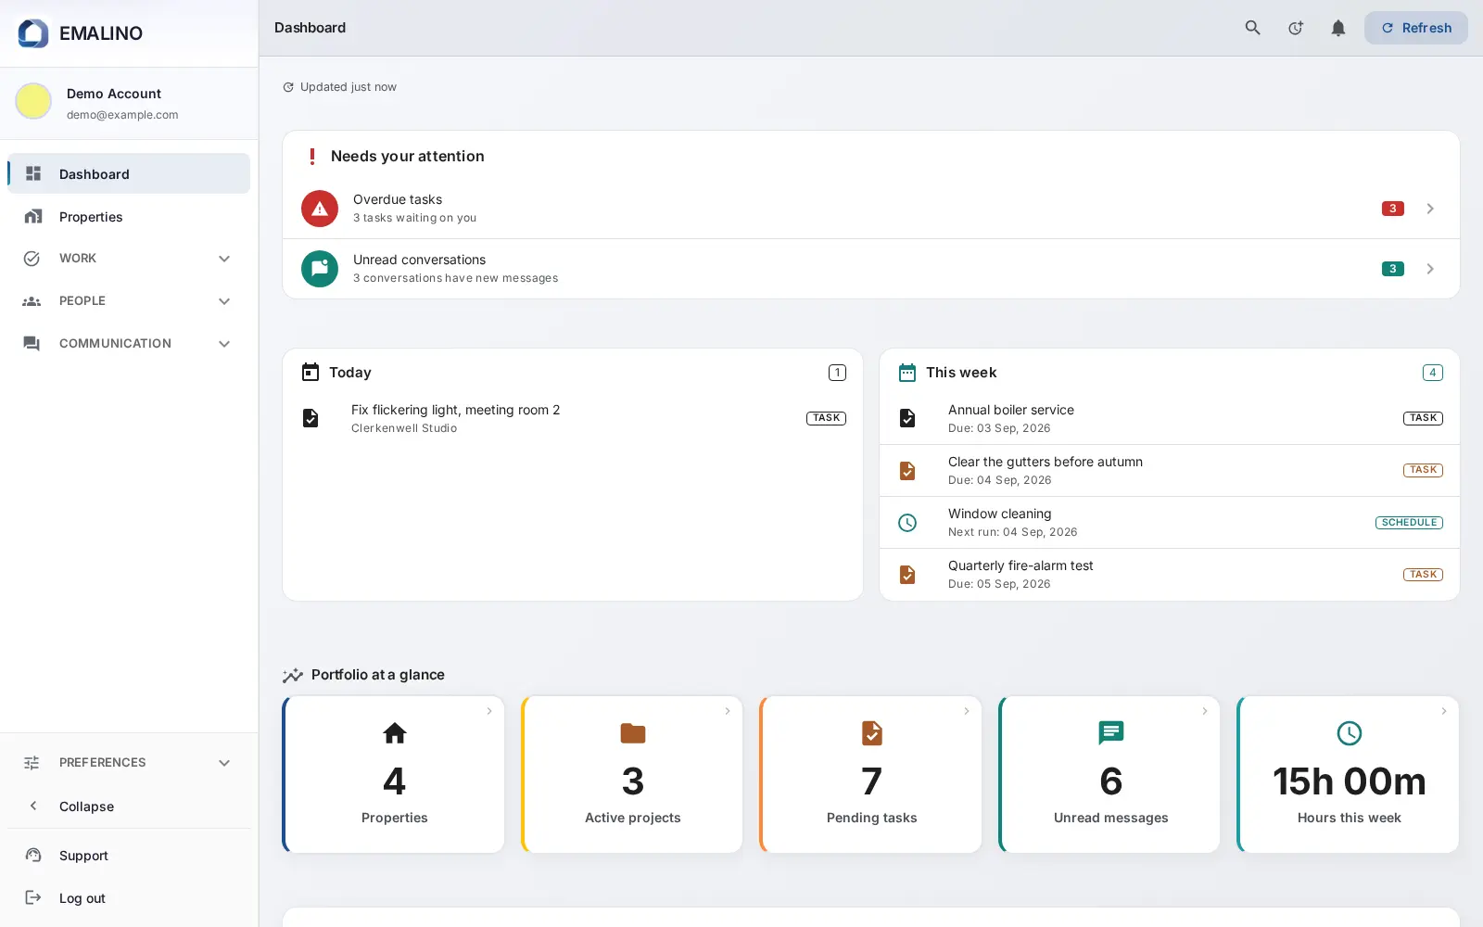Click the Emalino logo icon
1483x927 pixels.
[33, 33]
